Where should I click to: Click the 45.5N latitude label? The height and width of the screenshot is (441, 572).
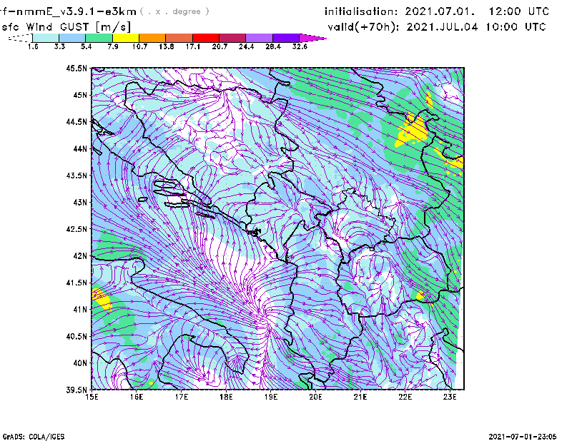[x=77, y=68]
